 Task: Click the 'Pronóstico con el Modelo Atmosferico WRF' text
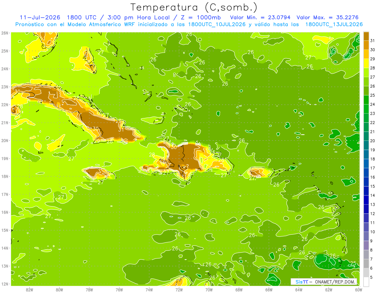point(76,24)
